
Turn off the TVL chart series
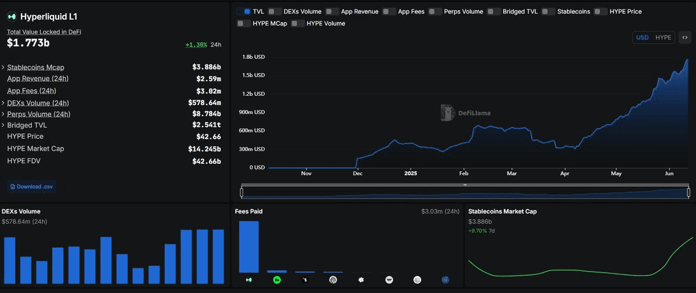pos(244,12)
